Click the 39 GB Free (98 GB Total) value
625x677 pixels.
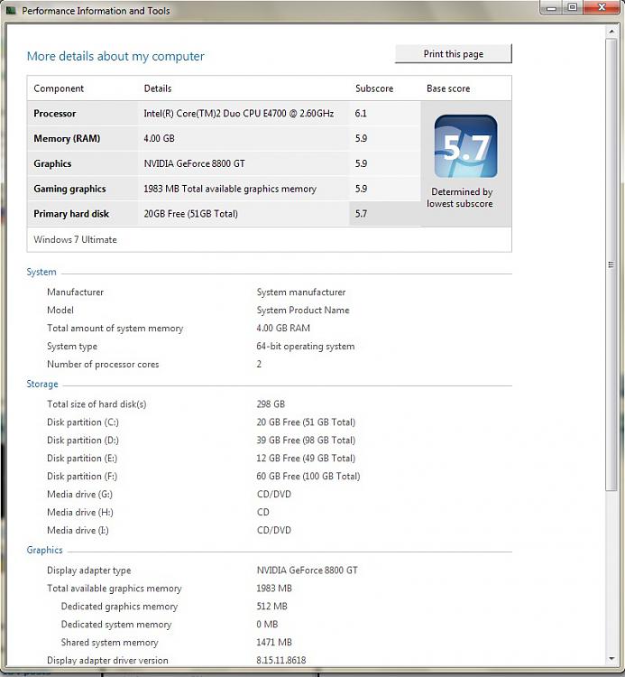click(306, 441)
